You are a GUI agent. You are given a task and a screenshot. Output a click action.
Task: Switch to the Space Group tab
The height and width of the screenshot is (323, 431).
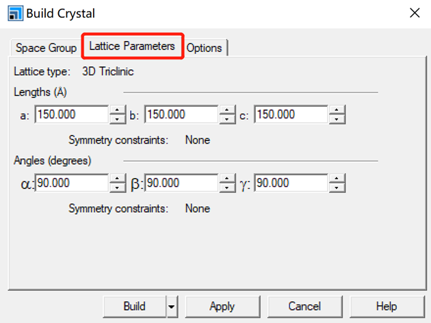[x=46, y=48]
